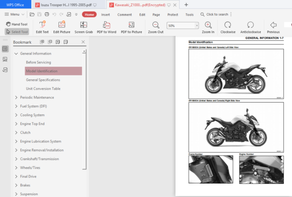Expand Crankshaft/Transmission bookmark

click(x=16, y=159)
